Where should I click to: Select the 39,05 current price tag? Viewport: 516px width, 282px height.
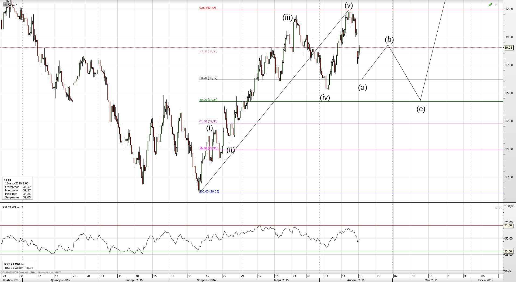pyautogui.click(x=508, y=48)
